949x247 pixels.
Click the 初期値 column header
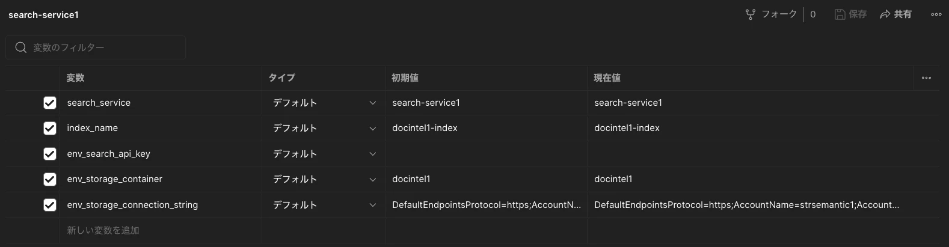(x=405, y=78)
